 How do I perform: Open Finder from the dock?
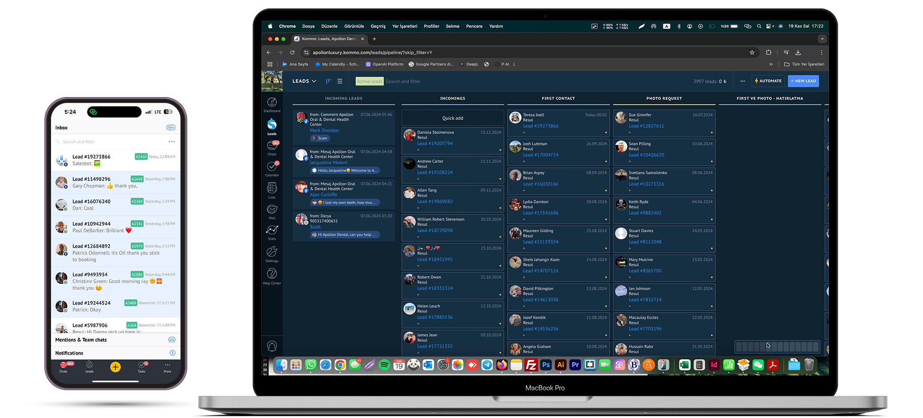[281, 365]
